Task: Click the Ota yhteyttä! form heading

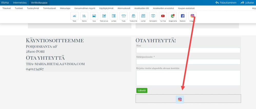Action: [x=156, y=40]
